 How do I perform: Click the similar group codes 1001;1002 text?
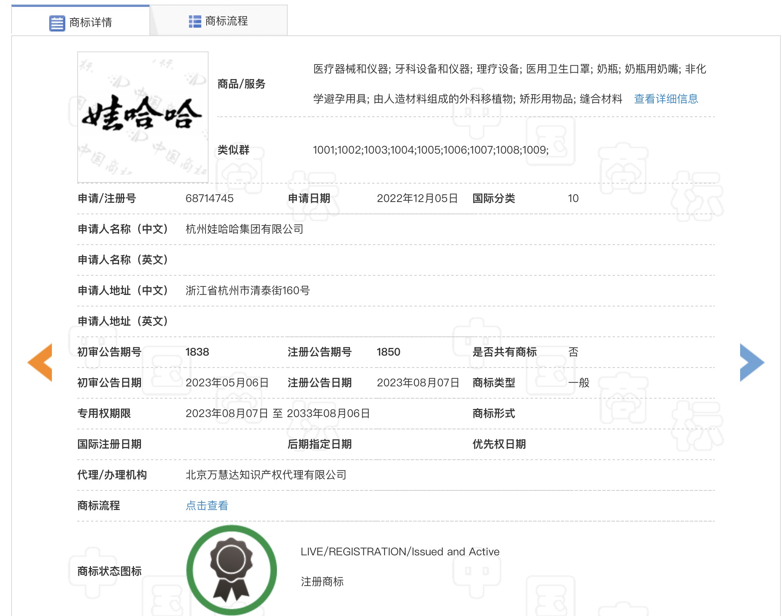(430, 150)
